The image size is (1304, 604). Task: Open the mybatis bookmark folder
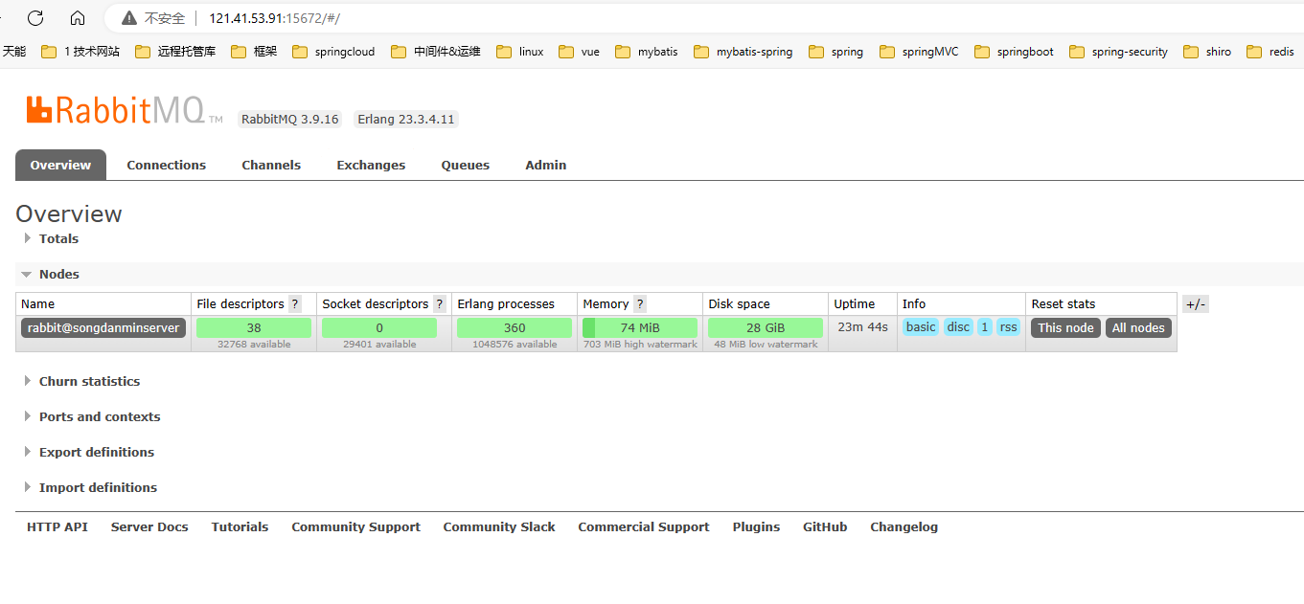[647, 52]
